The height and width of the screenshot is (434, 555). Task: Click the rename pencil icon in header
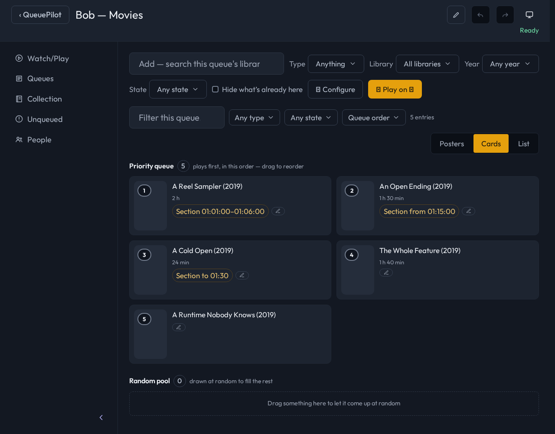pos(456,15)
